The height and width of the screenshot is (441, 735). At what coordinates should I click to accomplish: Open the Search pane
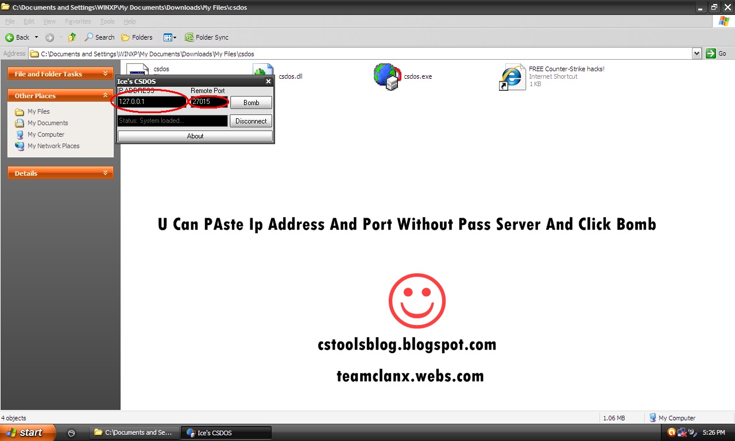99,37
